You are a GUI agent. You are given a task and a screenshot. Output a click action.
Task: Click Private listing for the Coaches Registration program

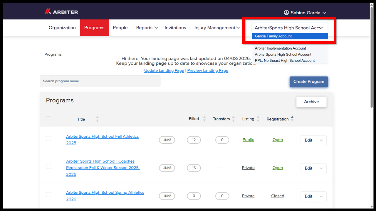coord(248,168)
